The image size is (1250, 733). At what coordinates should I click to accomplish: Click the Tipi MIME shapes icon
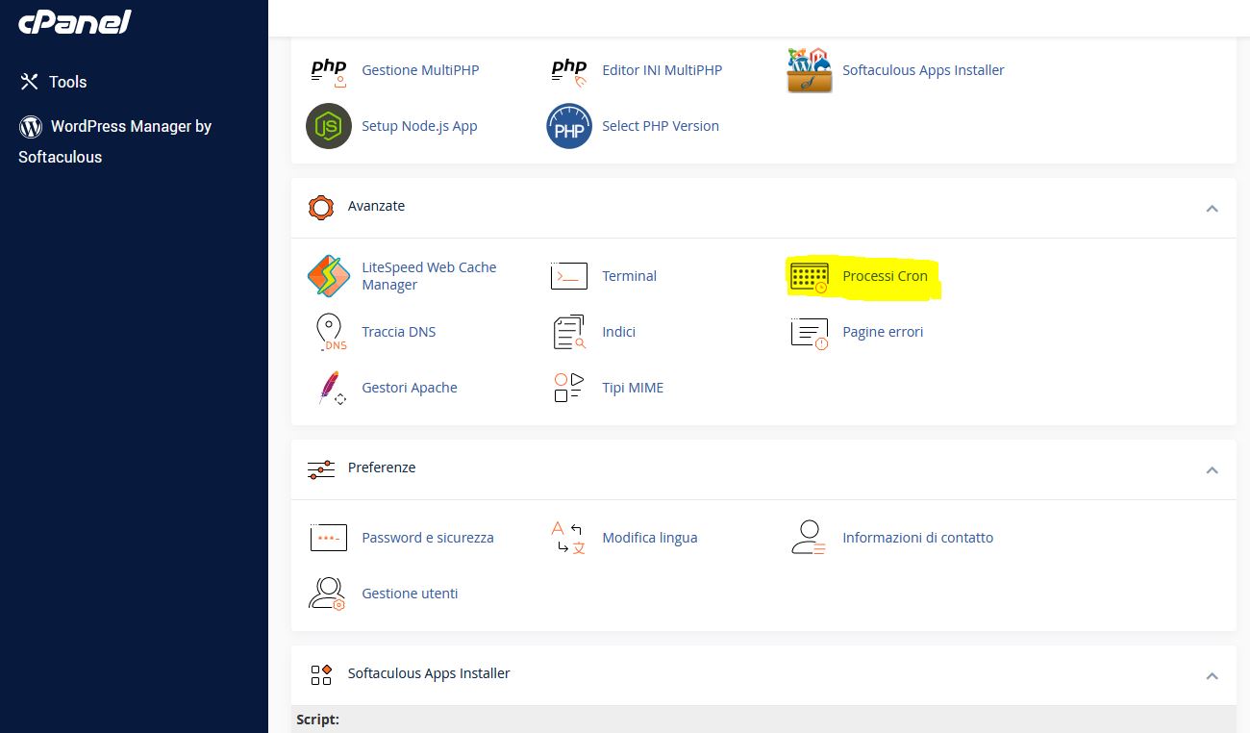[x=569, y=388]
